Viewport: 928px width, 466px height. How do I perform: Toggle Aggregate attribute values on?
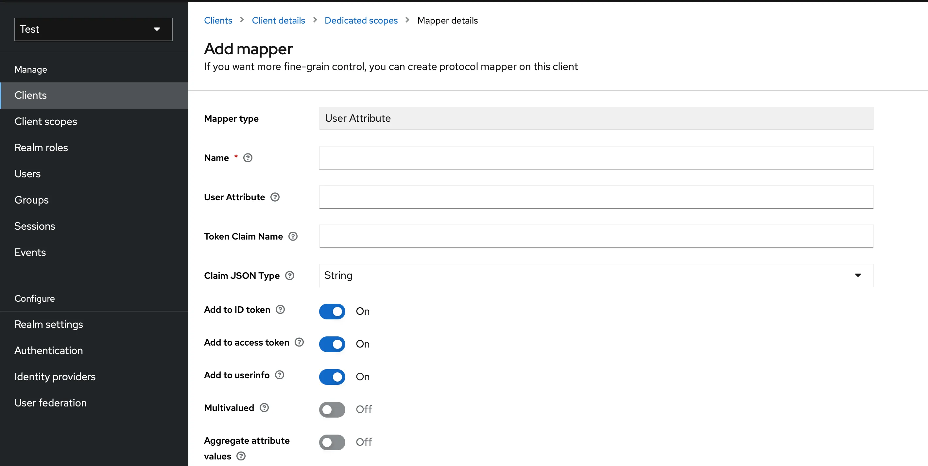332,442
